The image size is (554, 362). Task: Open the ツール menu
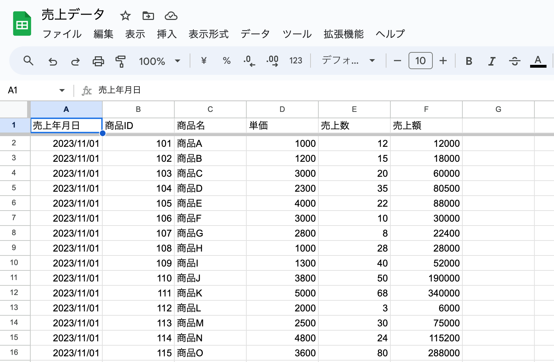tap(297, 34)
